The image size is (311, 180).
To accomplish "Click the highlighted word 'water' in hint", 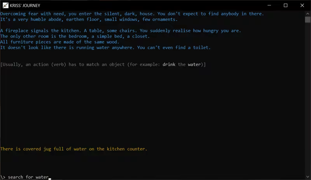I will 194,64.
